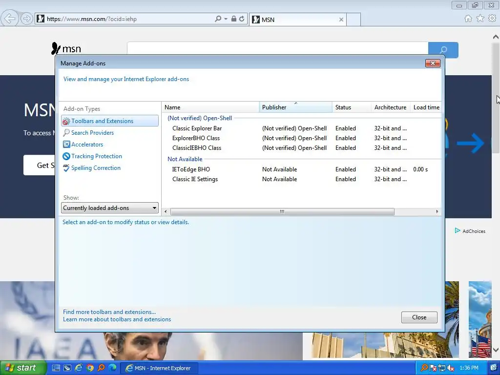Open the address bar dropdown arrow
The image size is (500, 375).
pyautogui.click(x=226, y=19)
